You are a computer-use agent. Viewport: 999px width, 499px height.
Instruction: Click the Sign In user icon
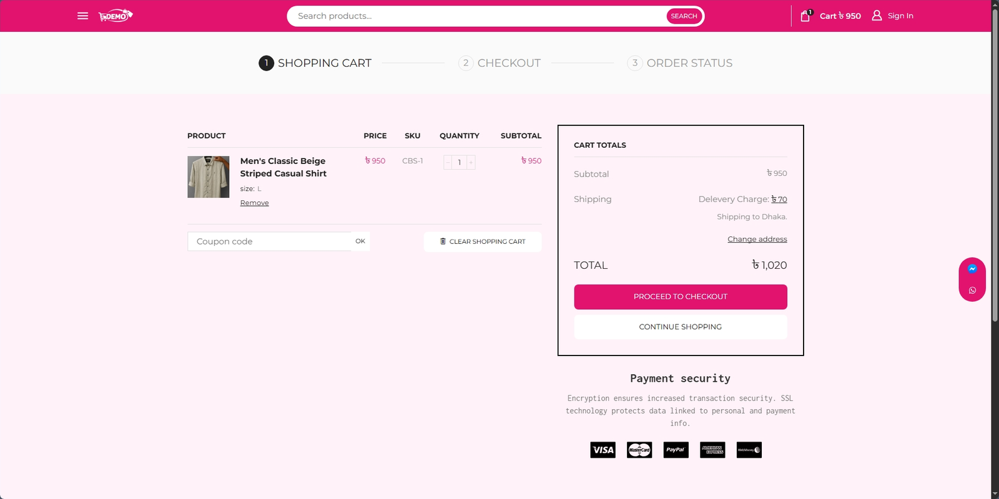(877, 16)
